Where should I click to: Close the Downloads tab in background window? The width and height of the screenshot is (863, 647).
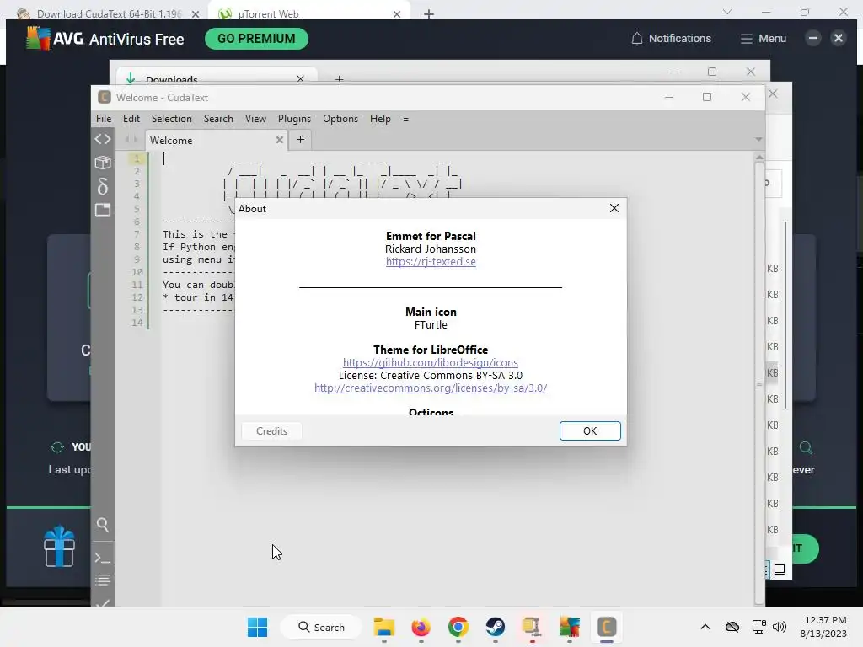301,78
